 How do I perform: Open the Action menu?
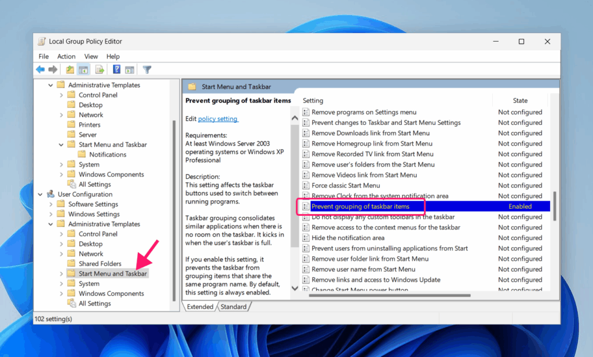(x=66, y=56)
